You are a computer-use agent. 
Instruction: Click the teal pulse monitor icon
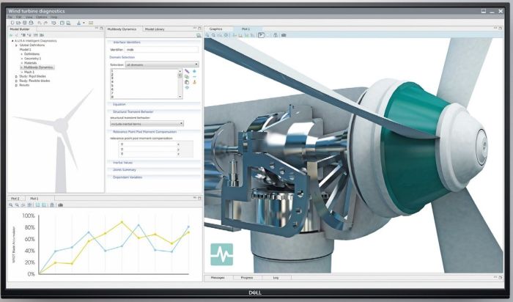point(221,254)
